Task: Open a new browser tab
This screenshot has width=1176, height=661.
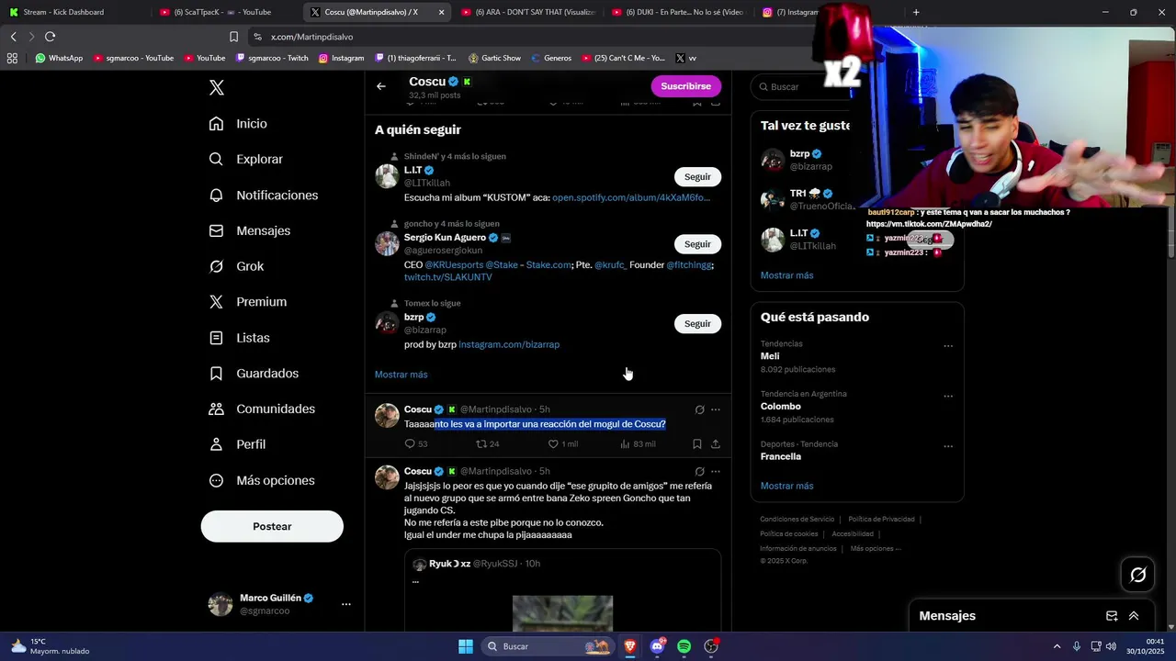Action: click(916, 12)
